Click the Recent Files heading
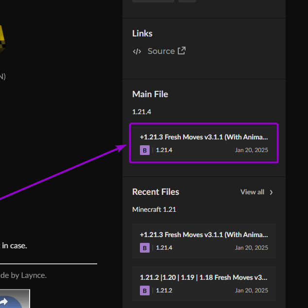This screenshot has height=308, width=308. [x=155, y=192]
